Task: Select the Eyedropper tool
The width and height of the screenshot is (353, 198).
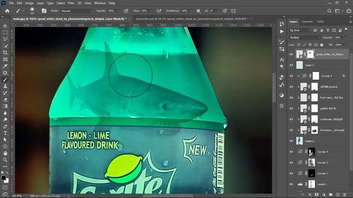Action: click(x=5, y=66)
